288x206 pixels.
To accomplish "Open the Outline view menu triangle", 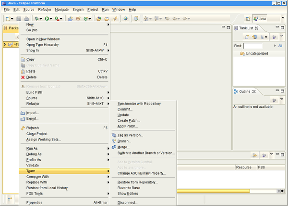I will pyautogui.click(x=282, y=99).
